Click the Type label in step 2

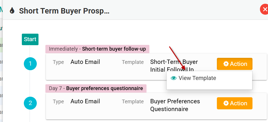[x=58, y=102]
